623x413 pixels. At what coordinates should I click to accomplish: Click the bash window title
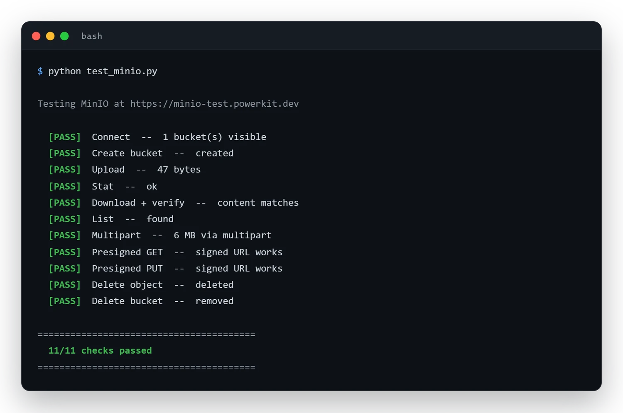click(x=92, y=36)
